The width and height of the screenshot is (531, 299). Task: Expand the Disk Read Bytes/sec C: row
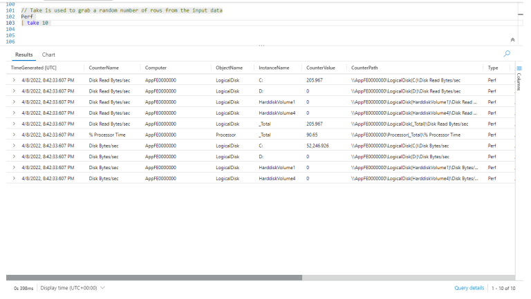(x=14, y=80)
